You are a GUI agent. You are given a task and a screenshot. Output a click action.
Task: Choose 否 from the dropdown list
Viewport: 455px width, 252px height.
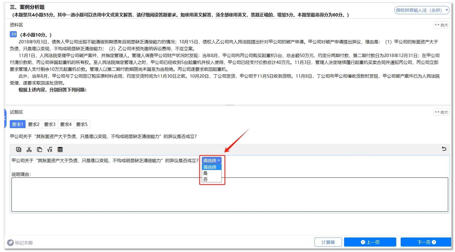click(x=206, y=179)
